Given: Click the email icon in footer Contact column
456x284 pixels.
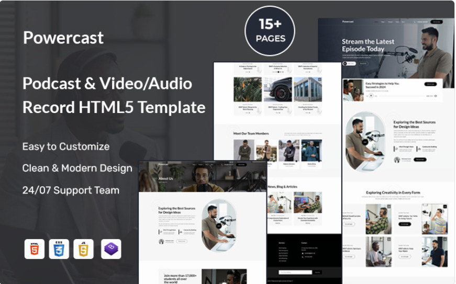Looking at the screenshot, I should [303, 253].
